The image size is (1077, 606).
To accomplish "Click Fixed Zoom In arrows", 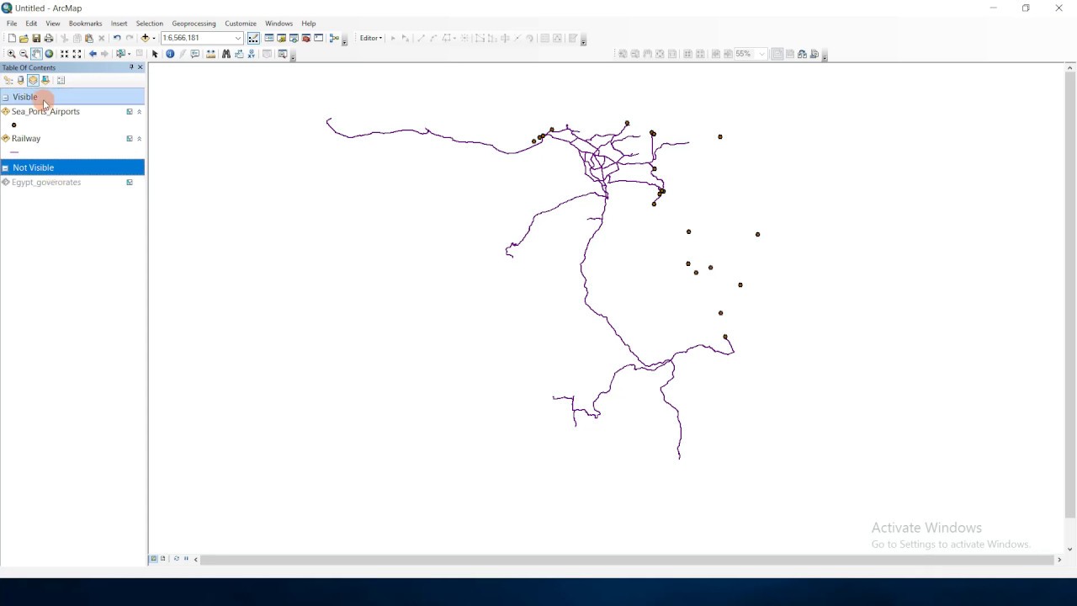I will pos(64,54).
